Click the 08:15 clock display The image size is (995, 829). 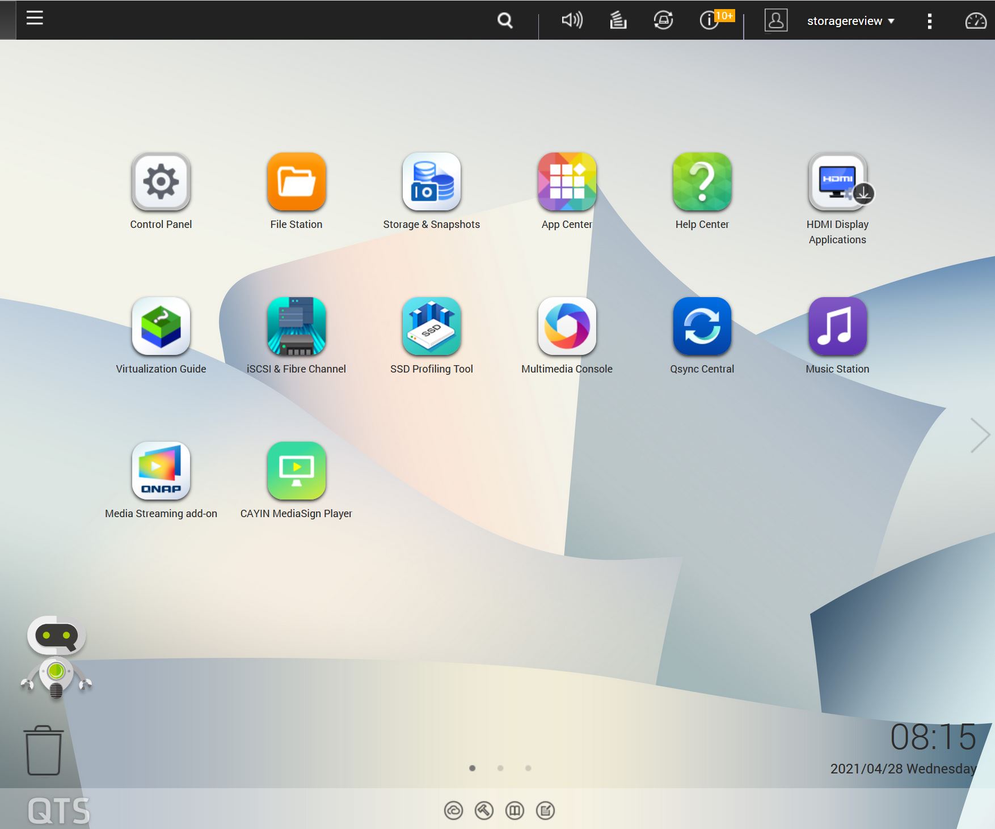tap(933, 737)
